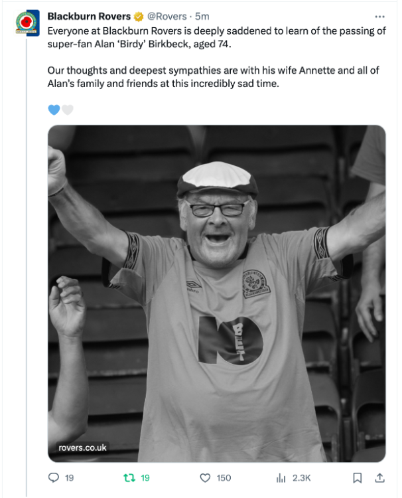Open the Blackburn Rovers profile avatar

coord(27,23)
